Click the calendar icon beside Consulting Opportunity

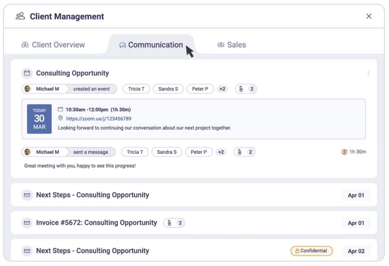point(27,73)
